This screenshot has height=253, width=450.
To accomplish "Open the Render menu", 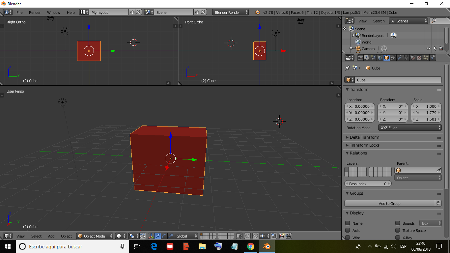I will pos(35,12).
